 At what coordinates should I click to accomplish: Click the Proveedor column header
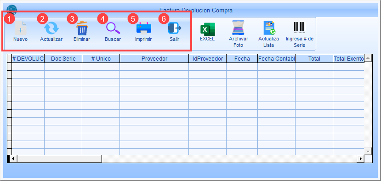(x=154, y=58)
